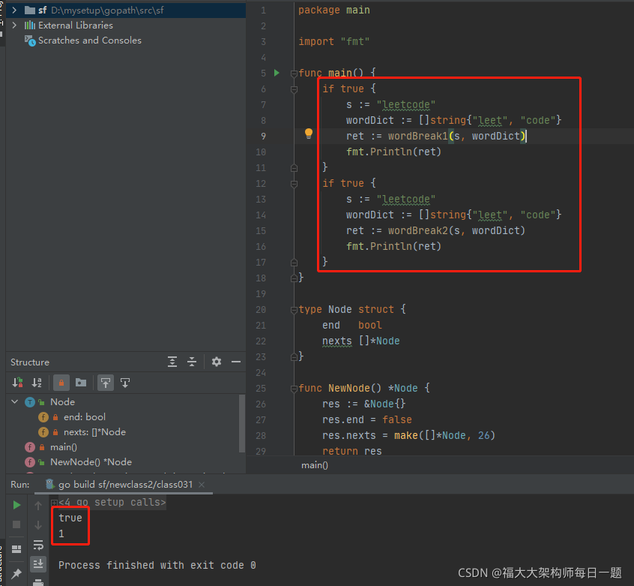
Task: Click the print icon in Run toolbar
Action: pos(38,582)
